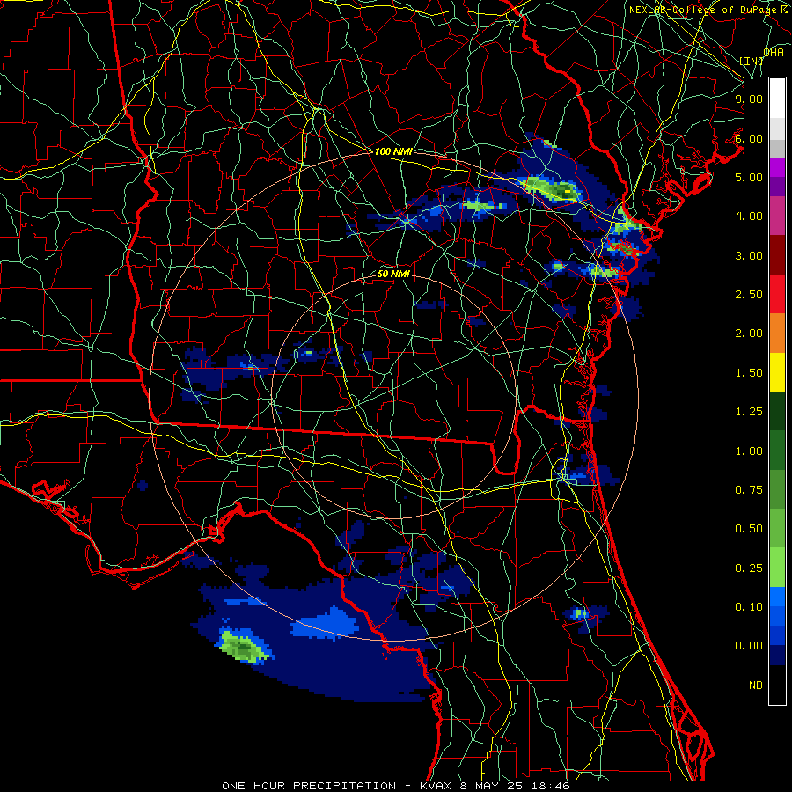
Task: Click the ND legend label
Action: click(x=756, y=686)
